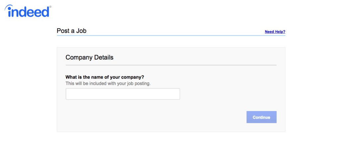Open the Need Help? link
Image resolution: width=340 pixels, height=156 pixels.
(x=275, y=32)
